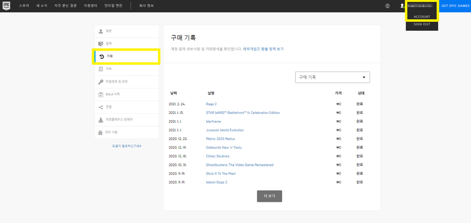Viewport: 471px width, 223px height.
Task: Open the Watch Dogs 2 link
Action: pos(217,182)
